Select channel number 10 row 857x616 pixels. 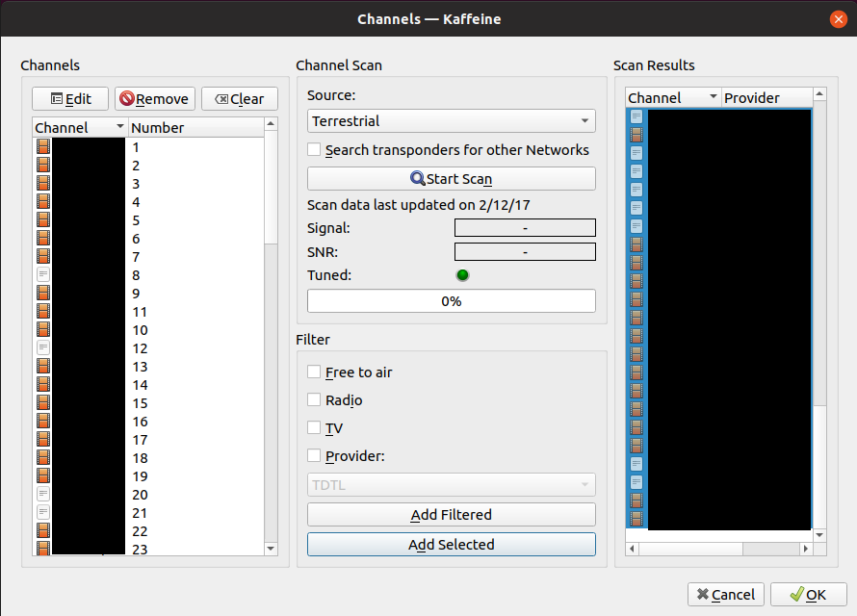pyautogui.click(x=148, y=329)
